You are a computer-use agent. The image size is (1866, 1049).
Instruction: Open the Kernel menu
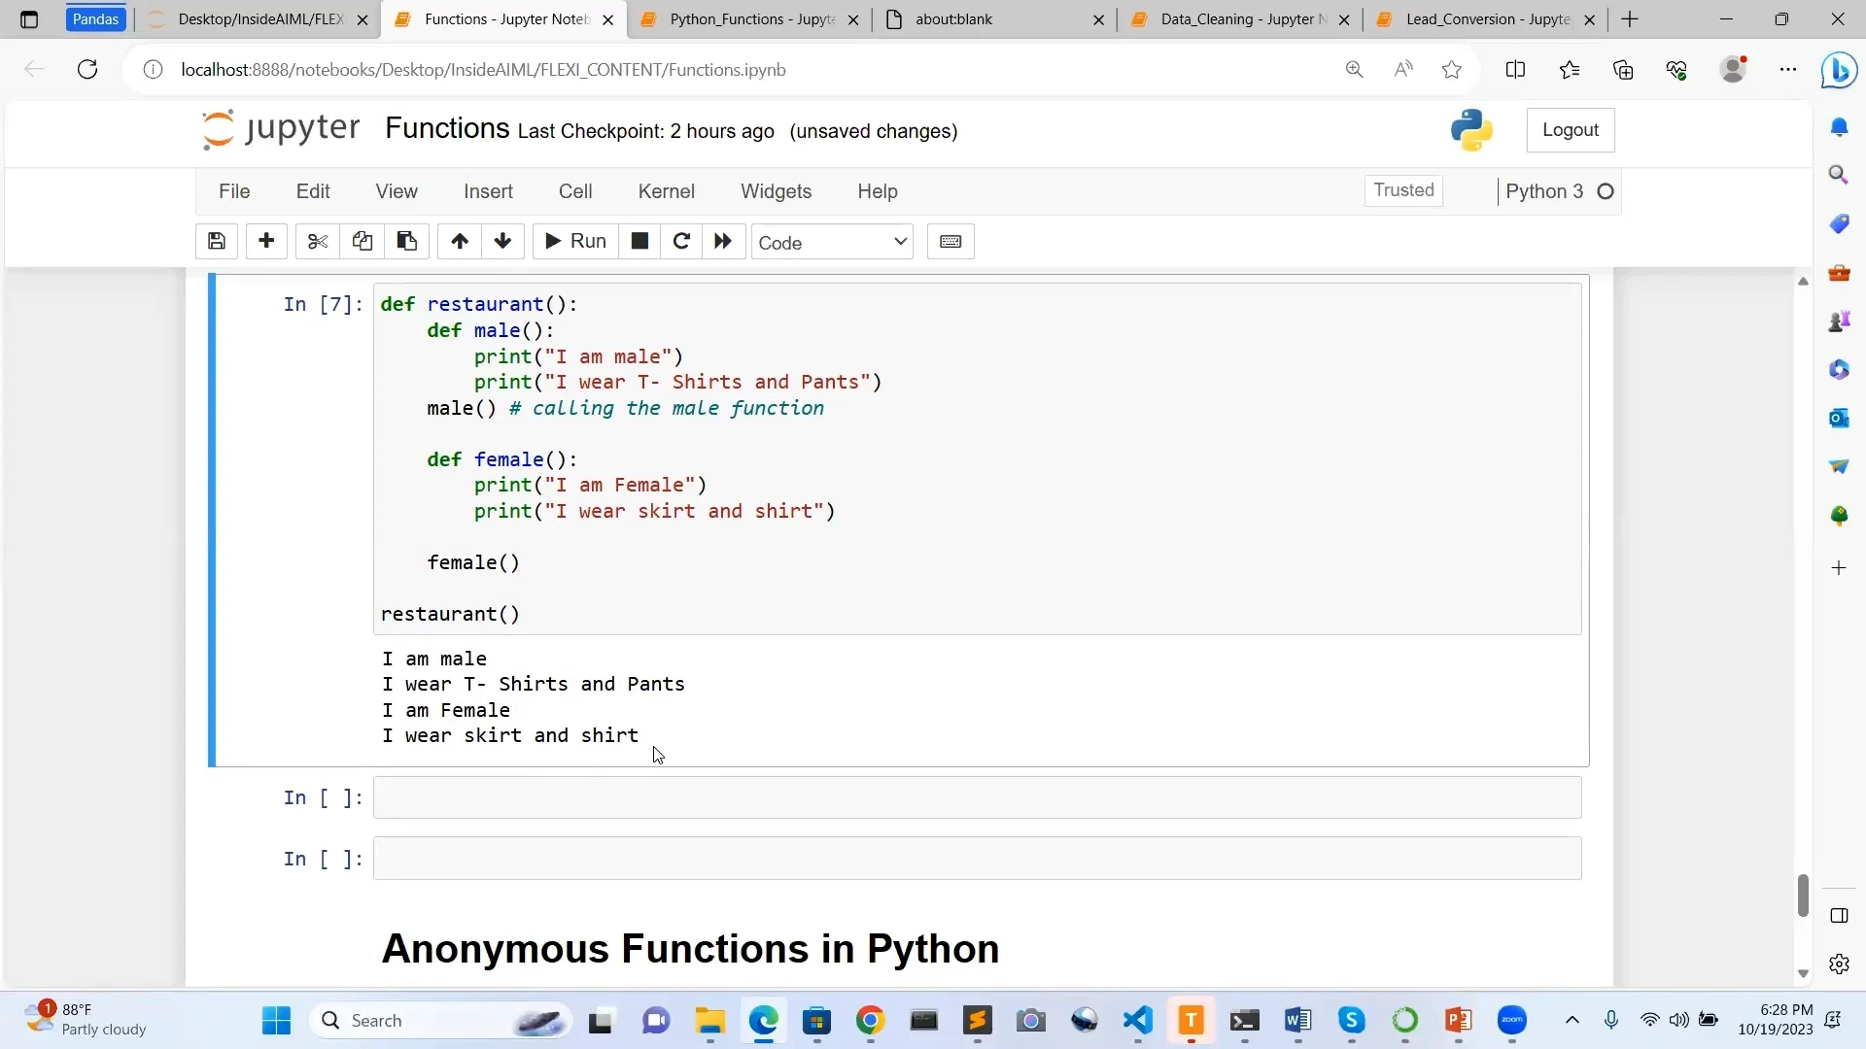[x=666, y=191]
